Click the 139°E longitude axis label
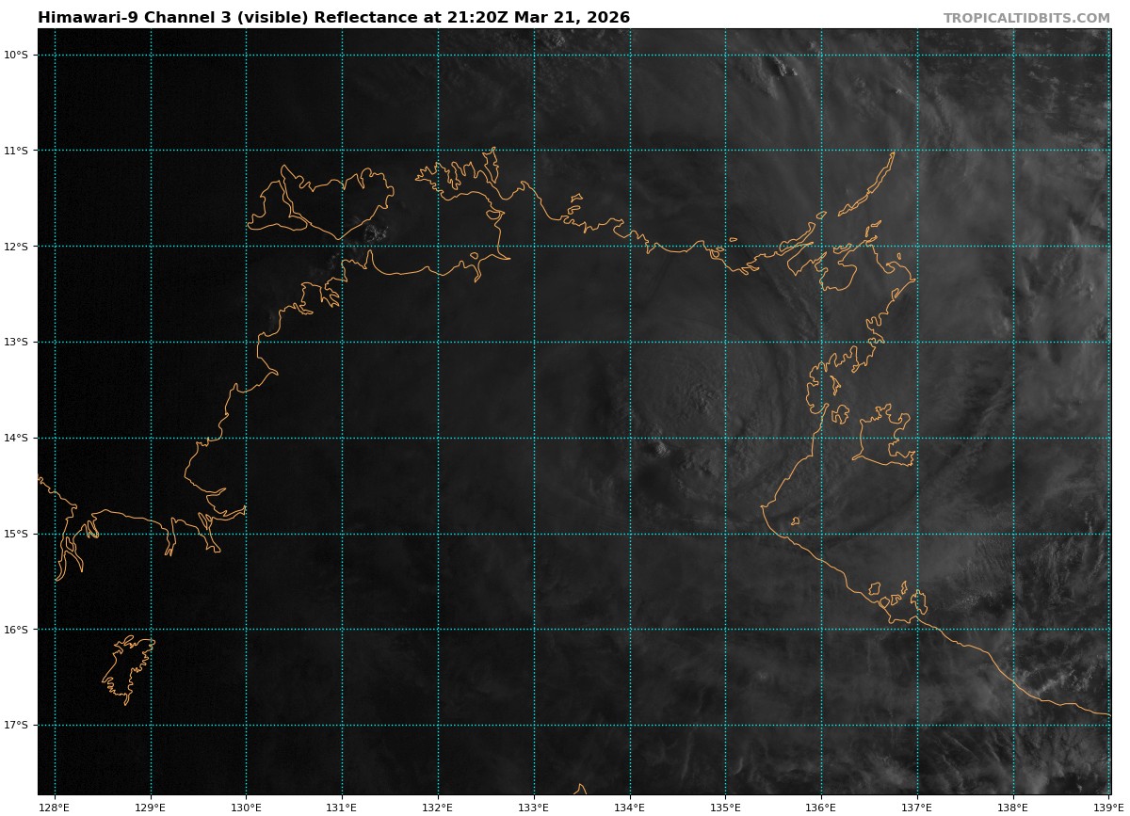Image resolution: width=1130 pixels, height=816 pixels. point(1108,807)
